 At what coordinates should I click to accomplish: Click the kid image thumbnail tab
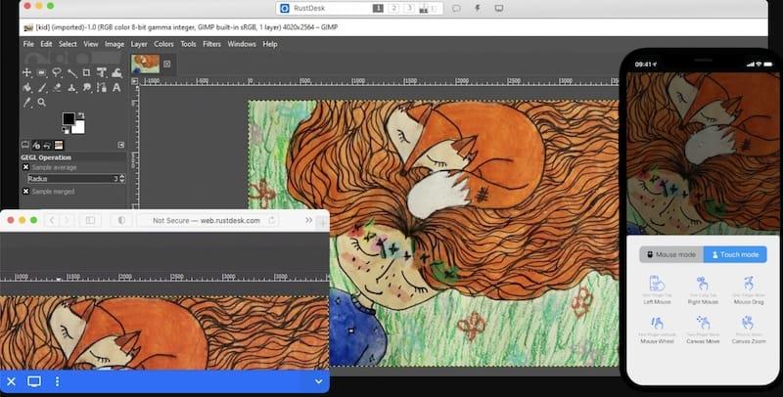145,64
